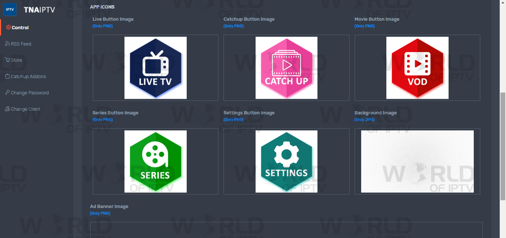Click the Series Button Image label
This screenshot has height=238, width=506.
tap(115, 113)
